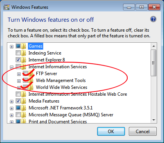Expand the Microsoft .NET Framework 3.5.1 node
The image size is (164, 143).
point(11,109)
